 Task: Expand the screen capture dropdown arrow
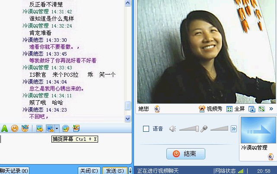point(57,128)
